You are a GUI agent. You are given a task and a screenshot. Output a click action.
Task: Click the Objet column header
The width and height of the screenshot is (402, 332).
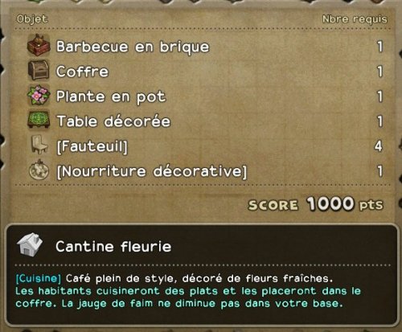click(32, 19)
